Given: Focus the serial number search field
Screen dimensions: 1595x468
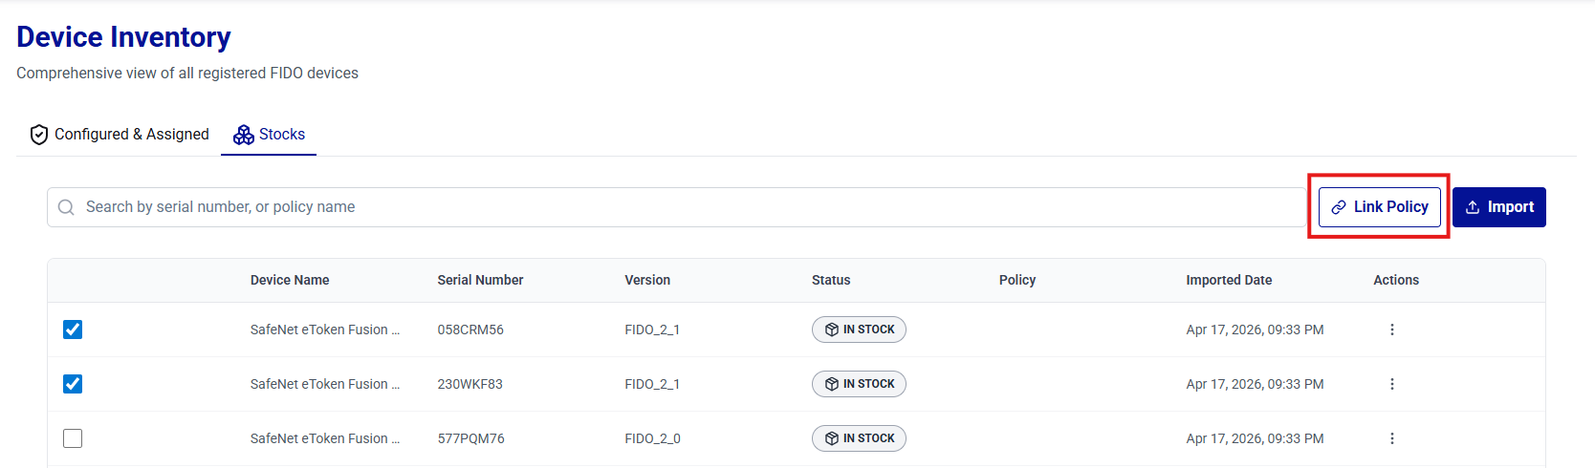Looking at the screenshot, I should [x=669, y=207].
